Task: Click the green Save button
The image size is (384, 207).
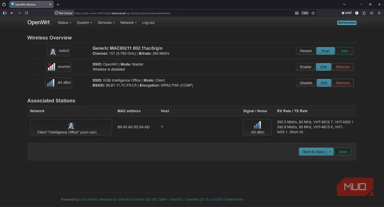Action: point(343,151)
